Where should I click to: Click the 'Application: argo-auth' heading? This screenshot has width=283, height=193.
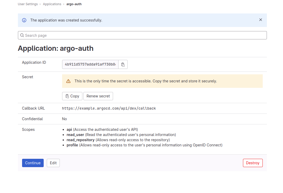(56, 48)
